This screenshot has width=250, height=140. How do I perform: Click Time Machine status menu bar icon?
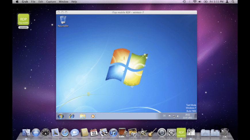pyautogui.click(x=184, y=2)
